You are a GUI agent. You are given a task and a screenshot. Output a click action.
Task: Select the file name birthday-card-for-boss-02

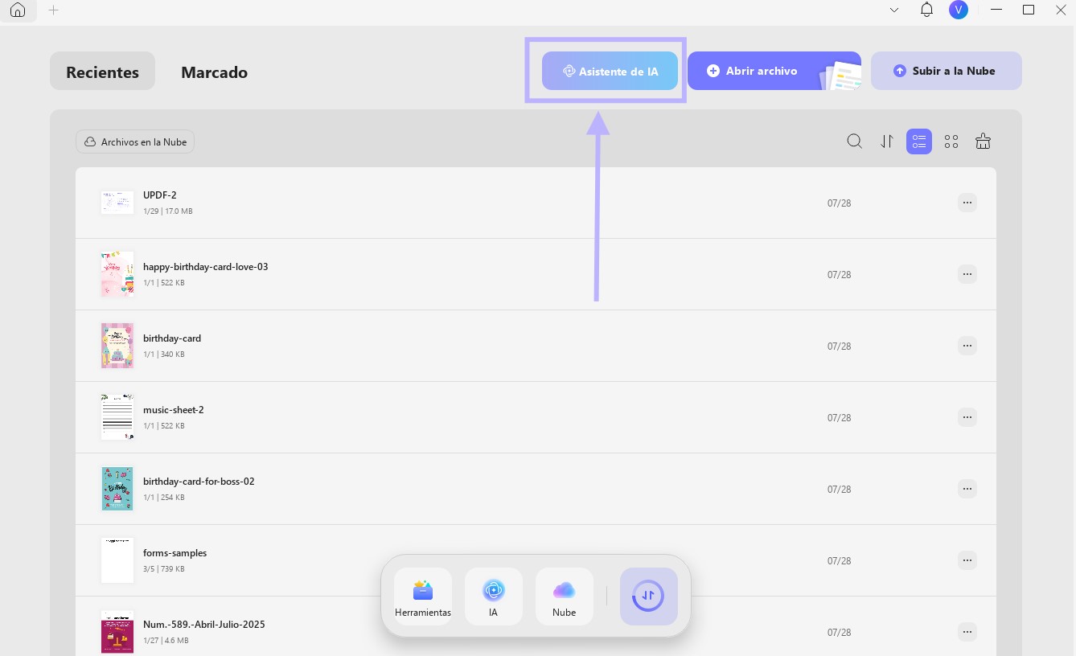[199, 482]
